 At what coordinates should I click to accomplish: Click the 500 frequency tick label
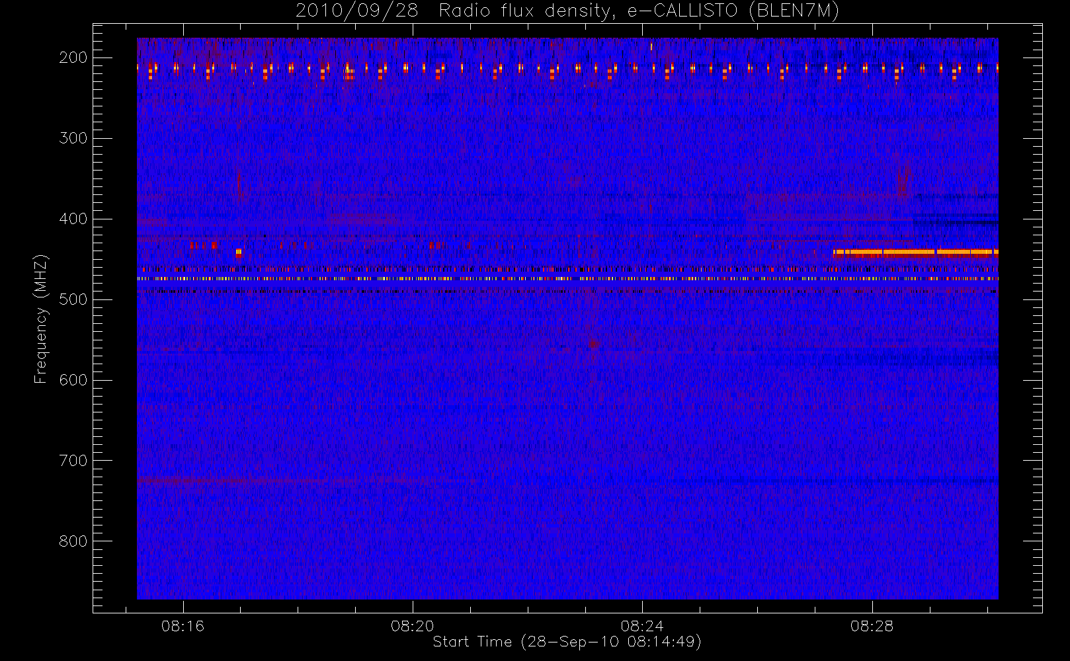click(x=73, y=299)
